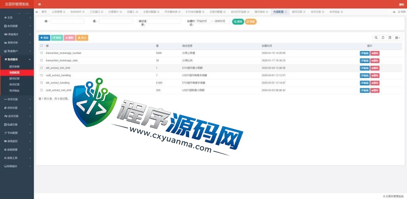This screenshot has width=407, height=199.
Task: Focus the 值 value filter input
Action: pos(116,21)
